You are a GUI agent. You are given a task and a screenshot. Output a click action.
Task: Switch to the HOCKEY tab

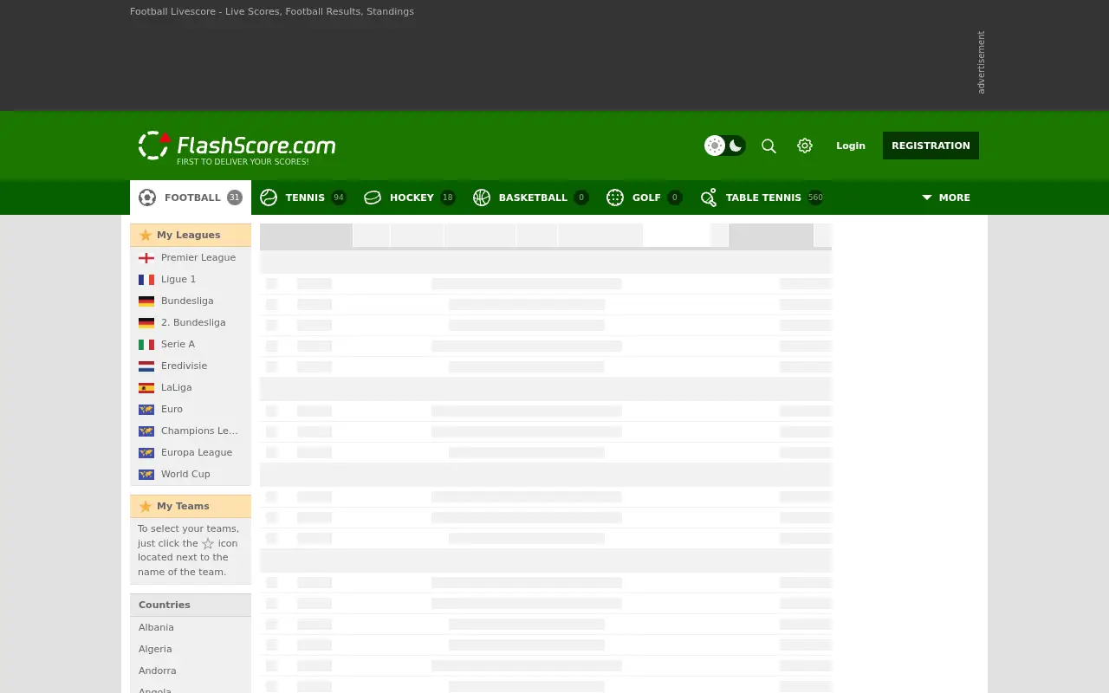point(410,198)
